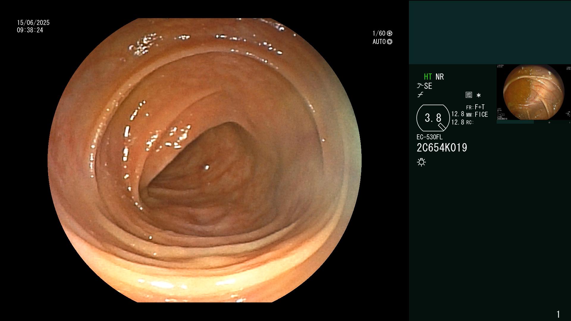Click the lower 12.8 value
This screenshot has height=321, width=571.
(458, 122)
